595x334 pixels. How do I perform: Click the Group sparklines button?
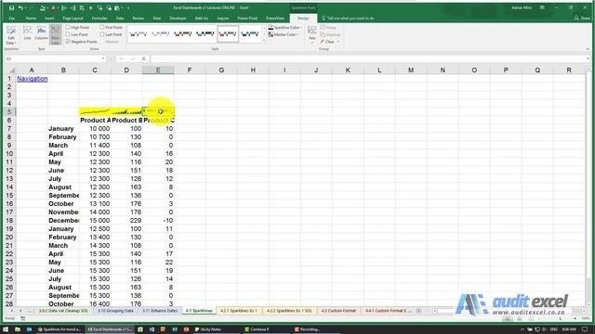tap(328, 28)
